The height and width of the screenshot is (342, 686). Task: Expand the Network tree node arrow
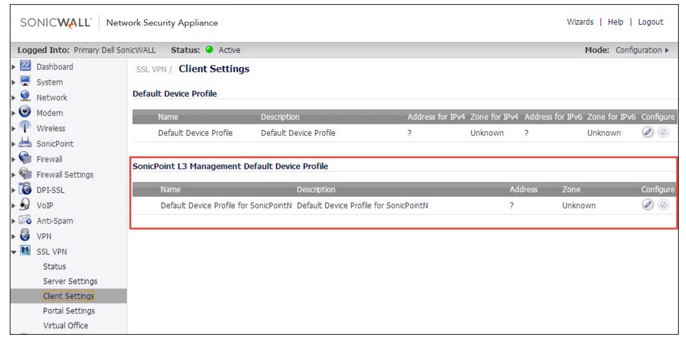[14, 98]
